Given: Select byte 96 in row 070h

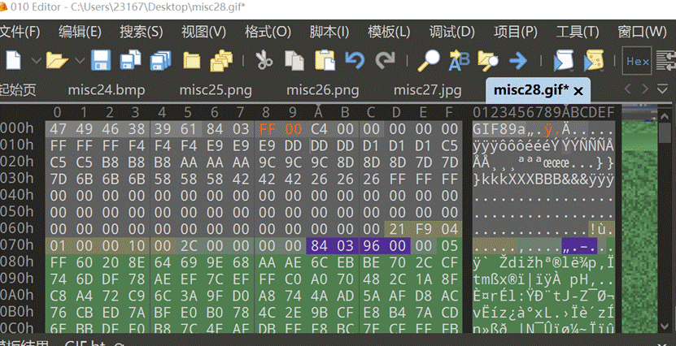Looking at the screenshot, I should point(371,246).
